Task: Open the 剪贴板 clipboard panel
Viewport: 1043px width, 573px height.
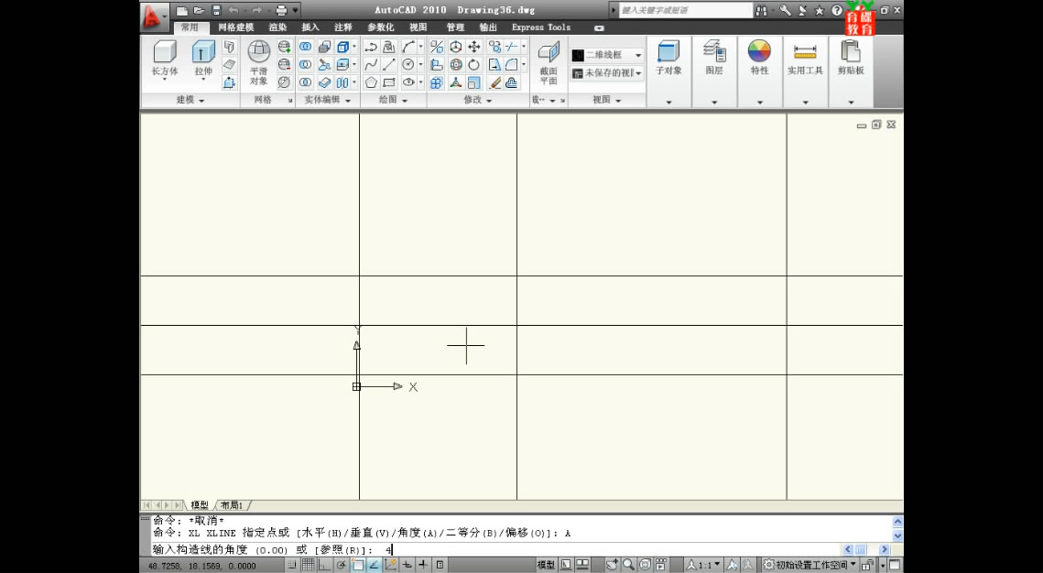Action: click(x=851, y=71)
